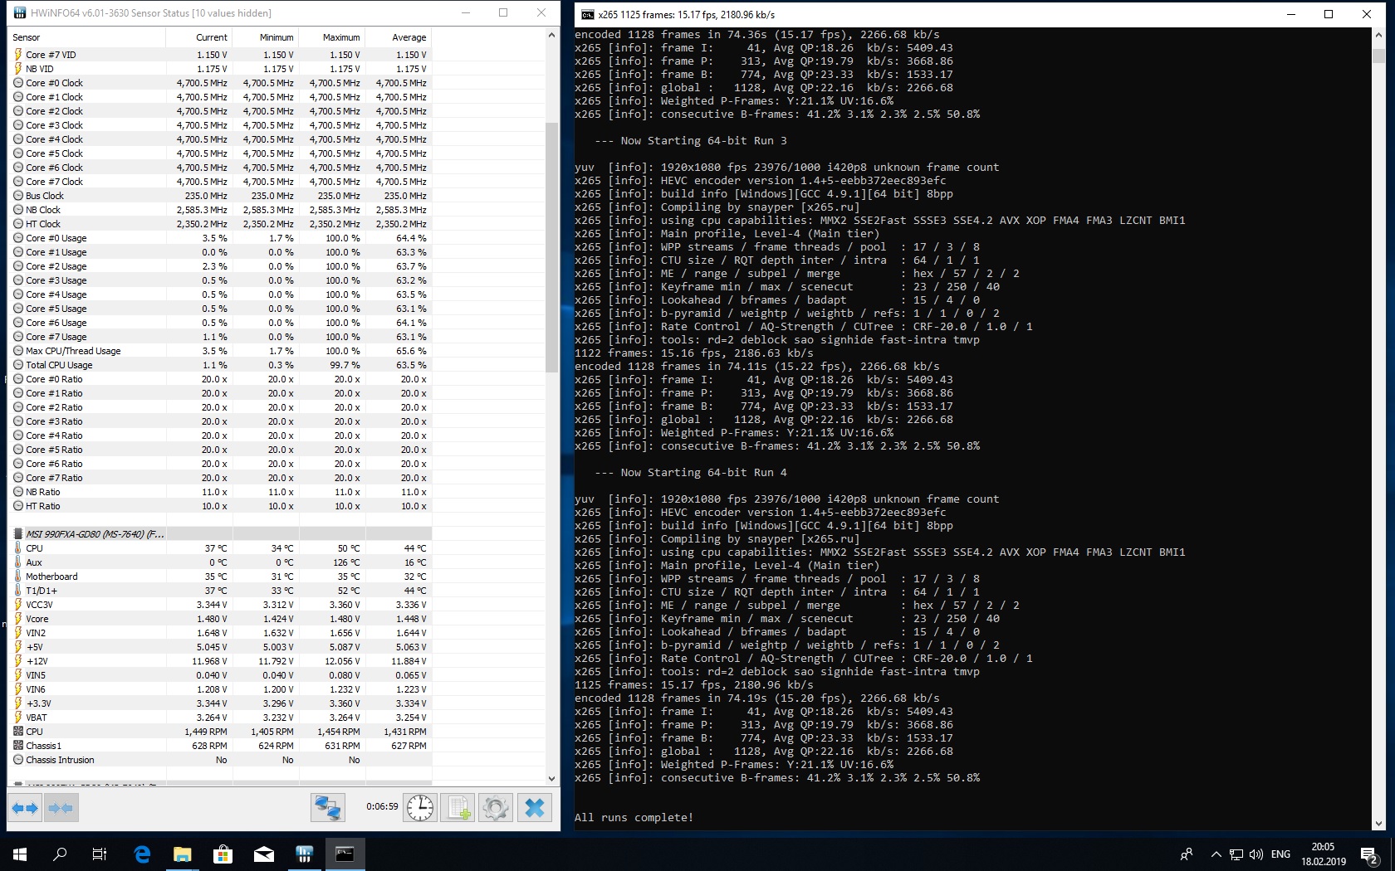Open File Explorer from the taskbar
The height and width of the screenshot is (871, 1395).
(182, 854)
